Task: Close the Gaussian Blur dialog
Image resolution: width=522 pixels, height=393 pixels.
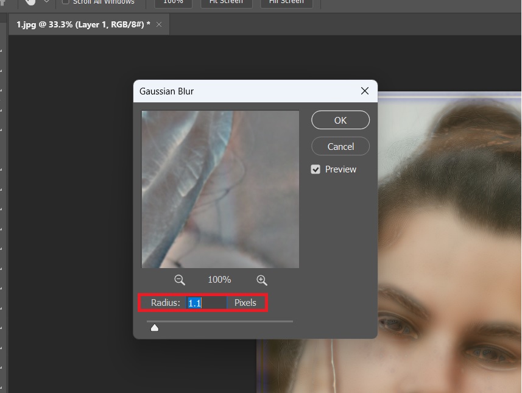Action: [364, 91]
